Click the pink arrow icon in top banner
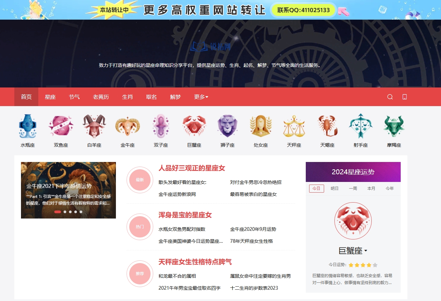The height and width of the screenshot is (301, 441). pyautogui.click(x=344, y=12)
